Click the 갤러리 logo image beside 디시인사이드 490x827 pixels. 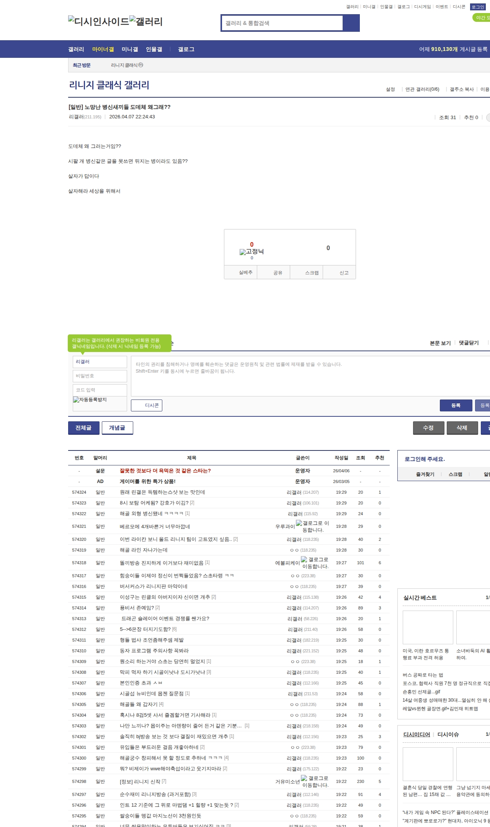click(x=146, y=21)
